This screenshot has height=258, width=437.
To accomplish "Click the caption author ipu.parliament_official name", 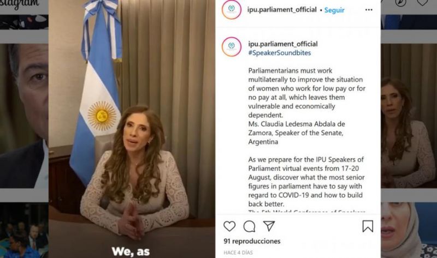I will (x=283, y=44).
